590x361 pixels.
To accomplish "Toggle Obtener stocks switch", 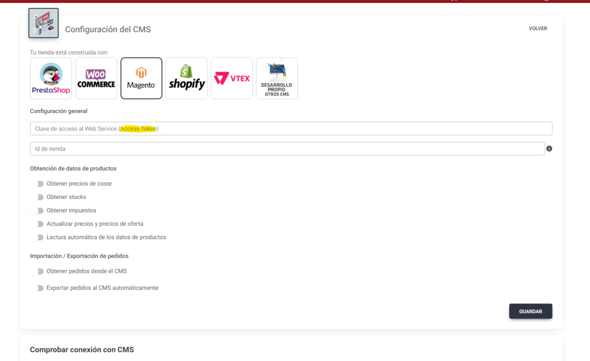I will coord(37,197).
